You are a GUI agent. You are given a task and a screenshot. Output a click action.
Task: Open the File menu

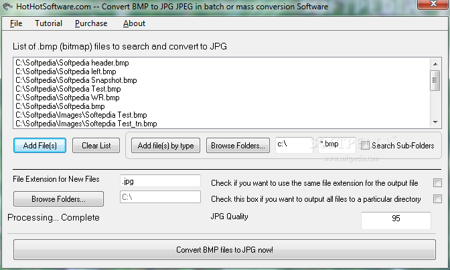16,23
